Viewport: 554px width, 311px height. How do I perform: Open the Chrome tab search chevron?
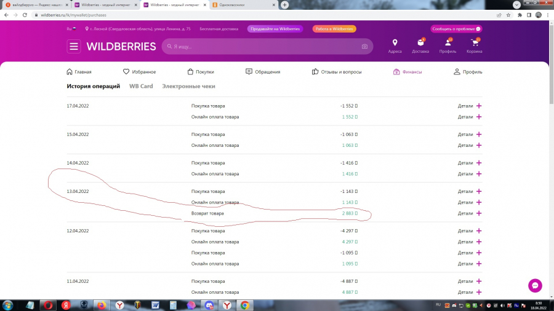click(516, 5)
